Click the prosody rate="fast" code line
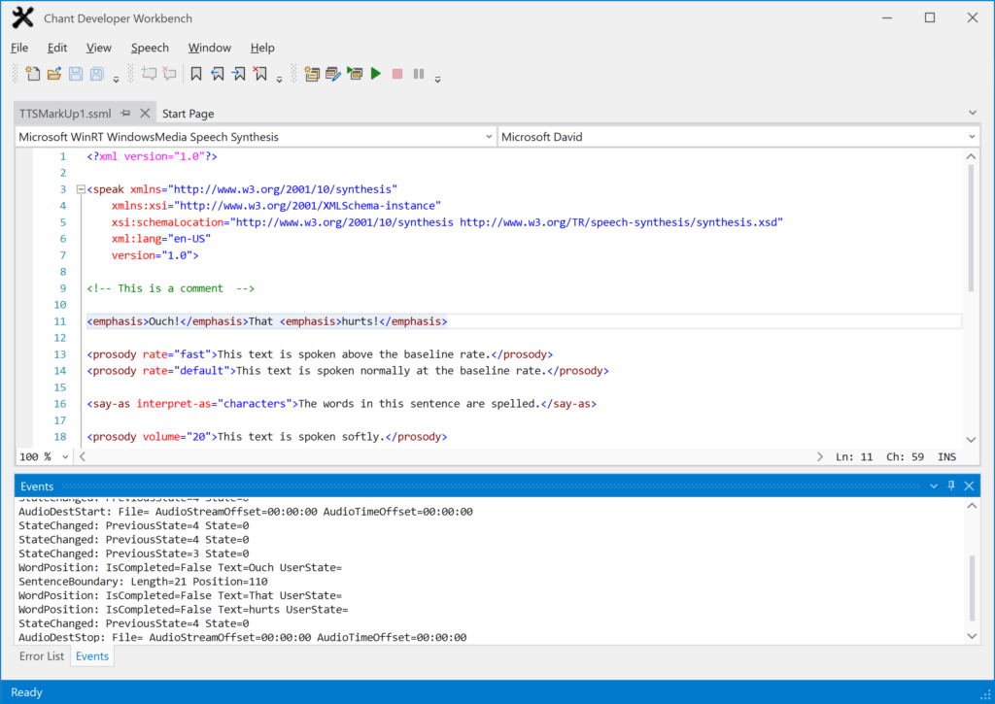Viewport: 995px width, 704px height. coord(320,353)
